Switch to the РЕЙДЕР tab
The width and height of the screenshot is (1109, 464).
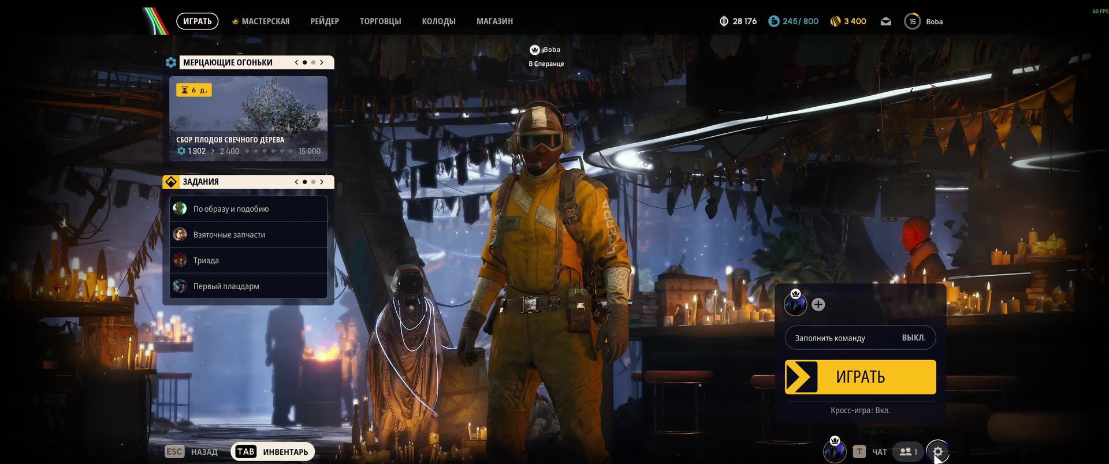(x=325, y=21)
